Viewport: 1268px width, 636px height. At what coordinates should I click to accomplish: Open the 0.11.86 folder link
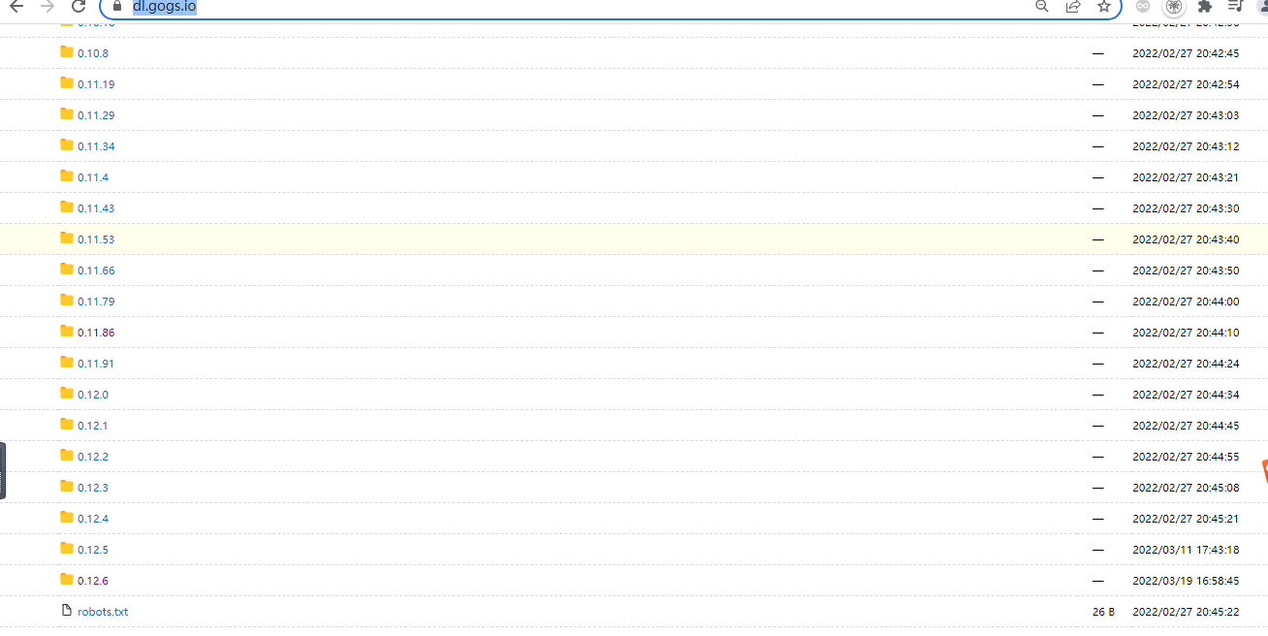(96, 333)
